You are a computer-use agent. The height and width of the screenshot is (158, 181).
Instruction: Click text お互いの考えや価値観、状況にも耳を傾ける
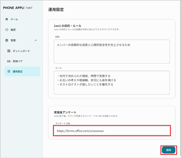tap(88, 80)
